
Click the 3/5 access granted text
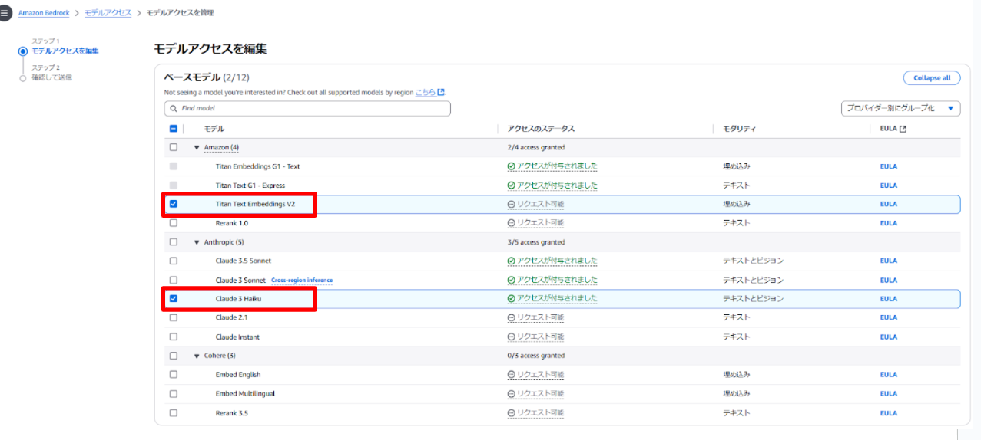(x=536, y=242)
